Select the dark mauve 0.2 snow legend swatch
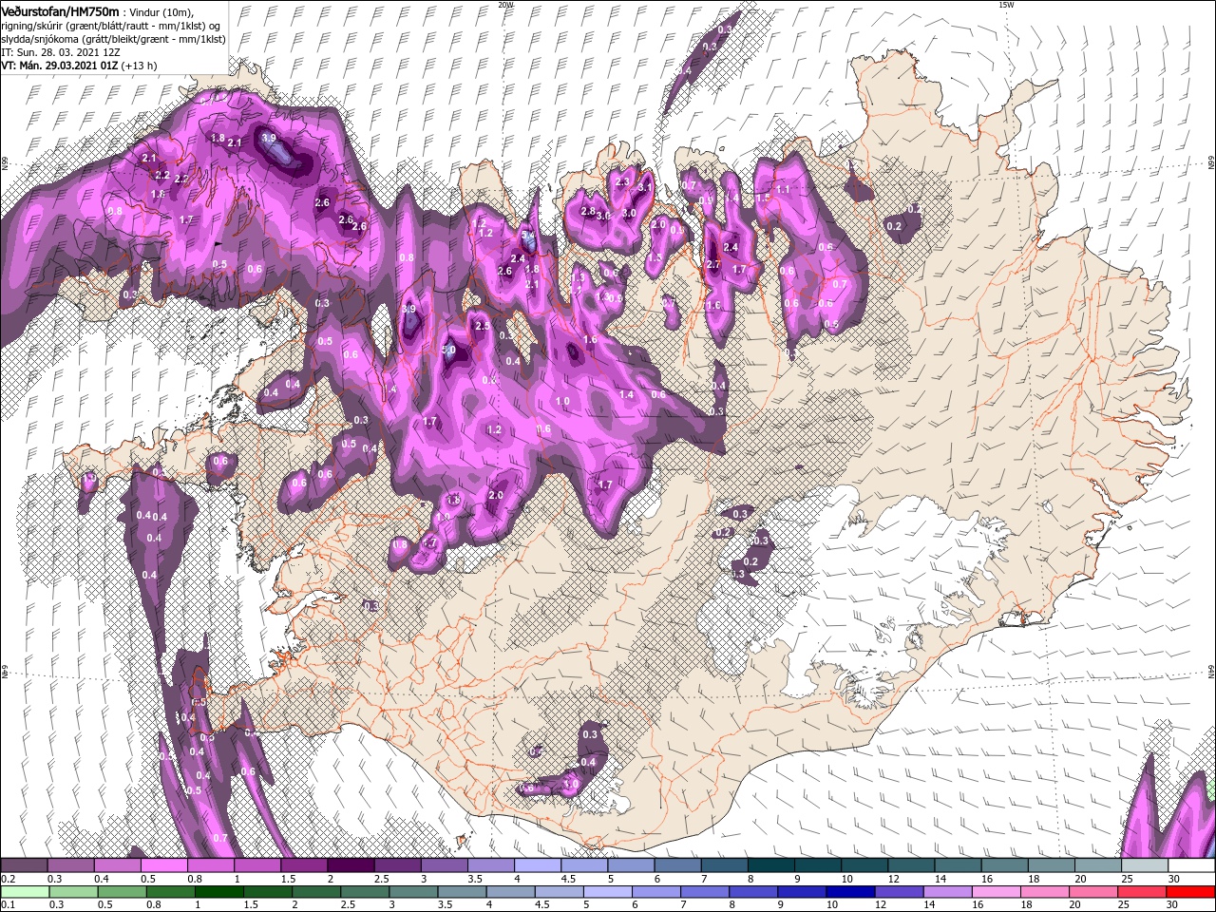Viewport: 1216px width, 912px height. point(24,865)
